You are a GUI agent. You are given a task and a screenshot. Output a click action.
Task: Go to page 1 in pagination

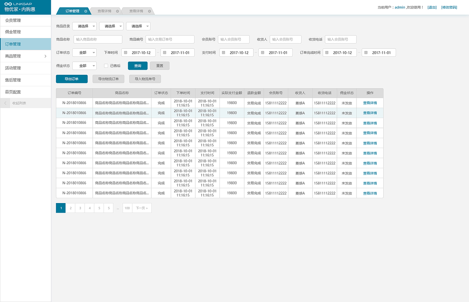point(61,208)
